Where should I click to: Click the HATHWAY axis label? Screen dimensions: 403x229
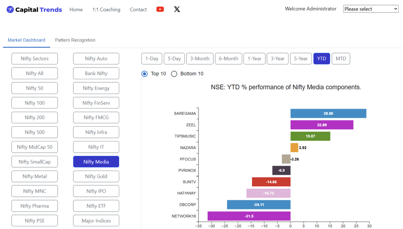tap(186, 193)
